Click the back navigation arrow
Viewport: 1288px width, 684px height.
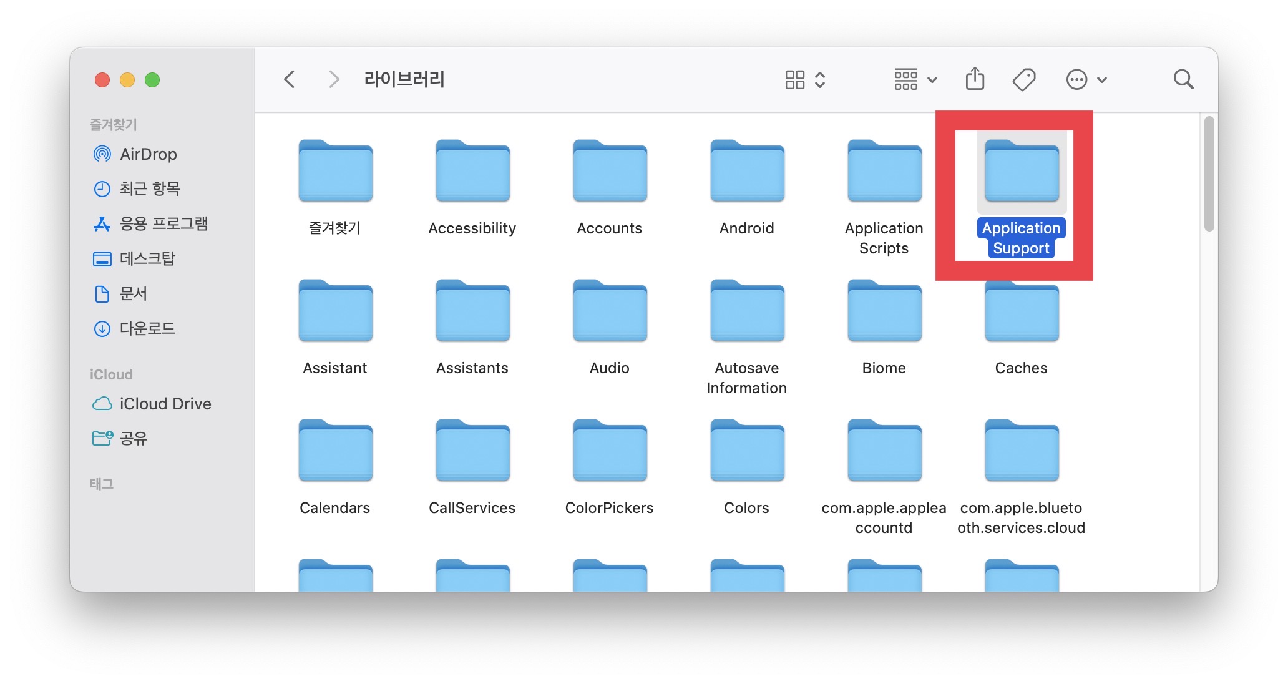[289, 79]
